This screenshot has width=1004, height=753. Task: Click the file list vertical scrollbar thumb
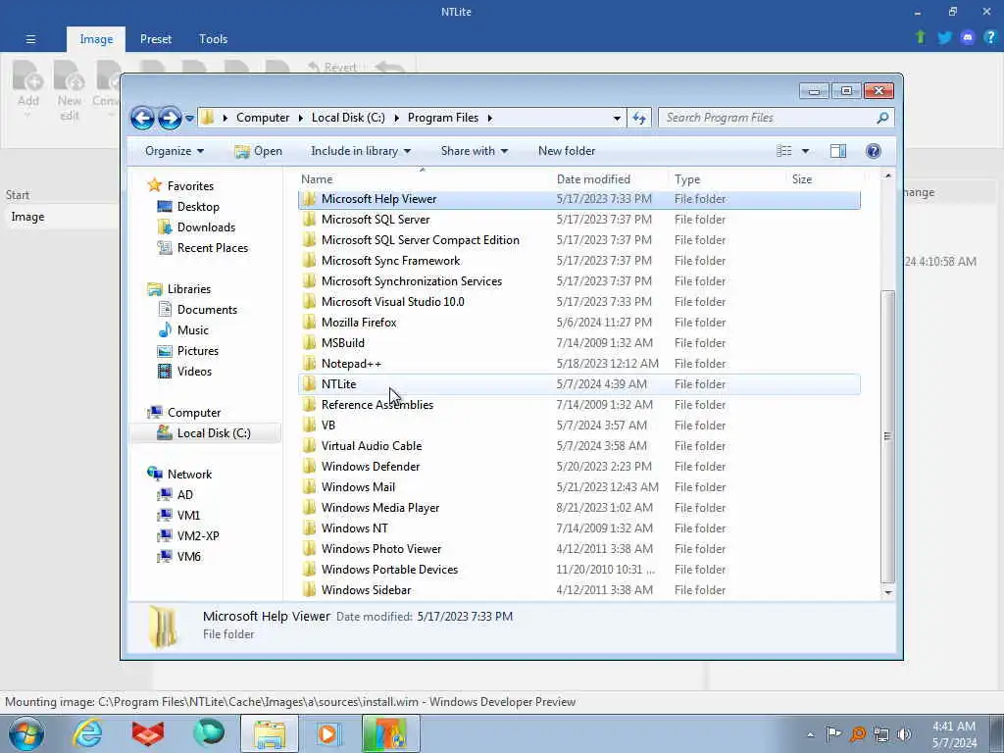click(887, 436)
